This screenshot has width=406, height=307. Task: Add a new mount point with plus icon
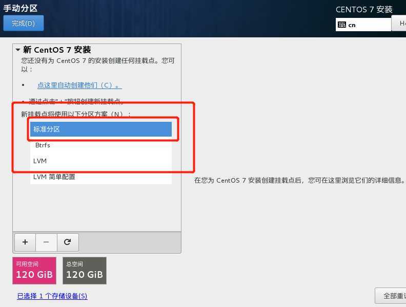25,242
